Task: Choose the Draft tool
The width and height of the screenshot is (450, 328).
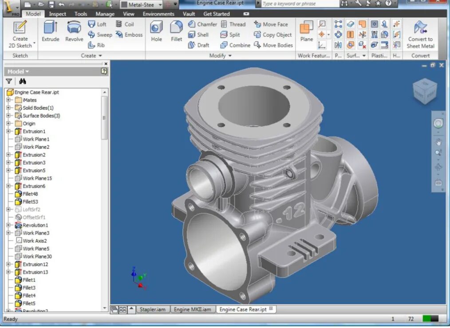Action: [x=199, y=45]
